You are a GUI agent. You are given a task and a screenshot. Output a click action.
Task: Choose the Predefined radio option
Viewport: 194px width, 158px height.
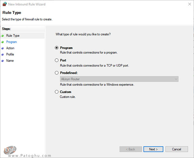point(57,73)
